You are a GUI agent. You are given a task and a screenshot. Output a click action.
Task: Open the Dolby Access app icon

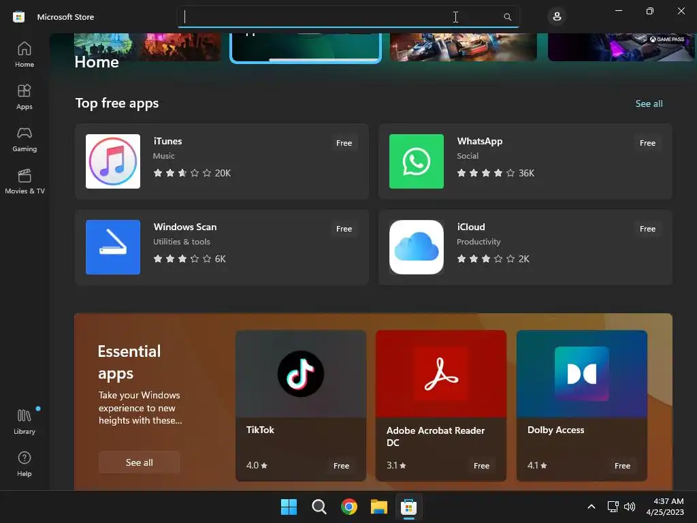click(x=582, y=374)
